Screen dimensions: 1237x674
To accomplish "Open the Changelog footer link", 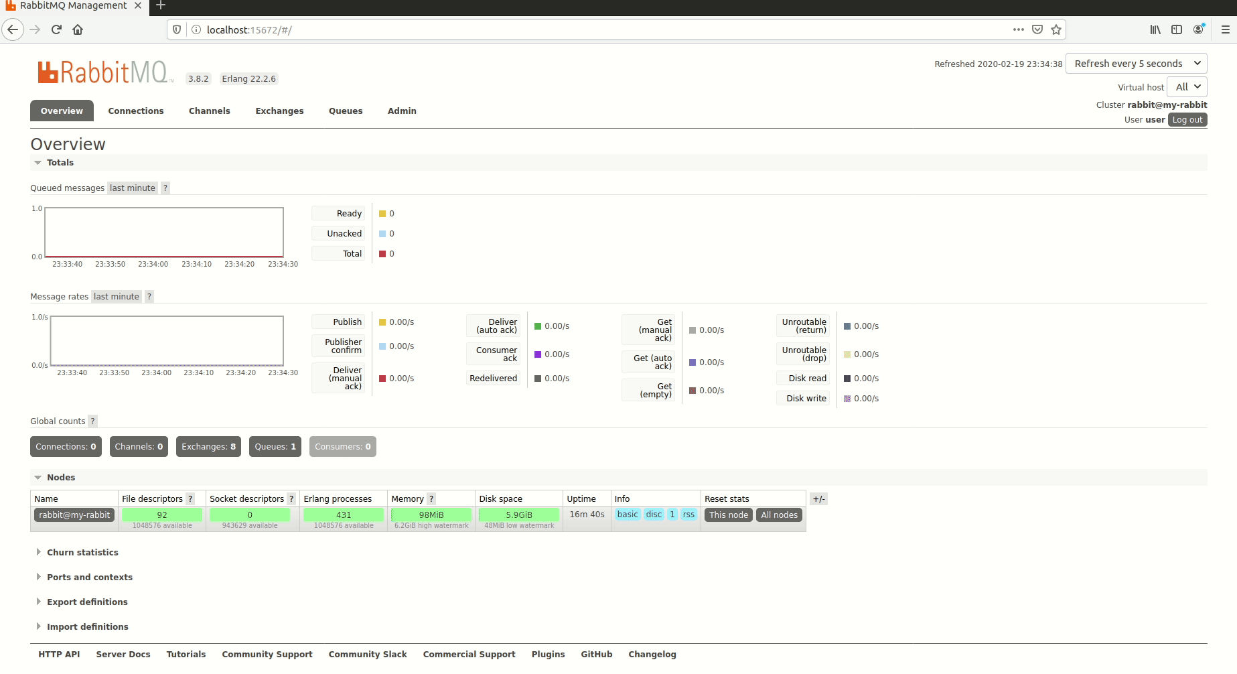I will 652,655.
